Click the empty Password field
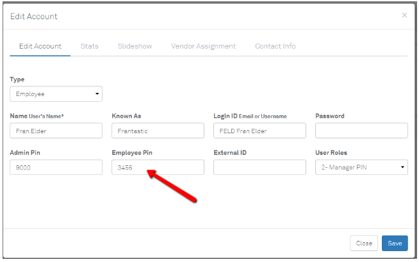Screen dimensions: 419x262 click(361, 131)
